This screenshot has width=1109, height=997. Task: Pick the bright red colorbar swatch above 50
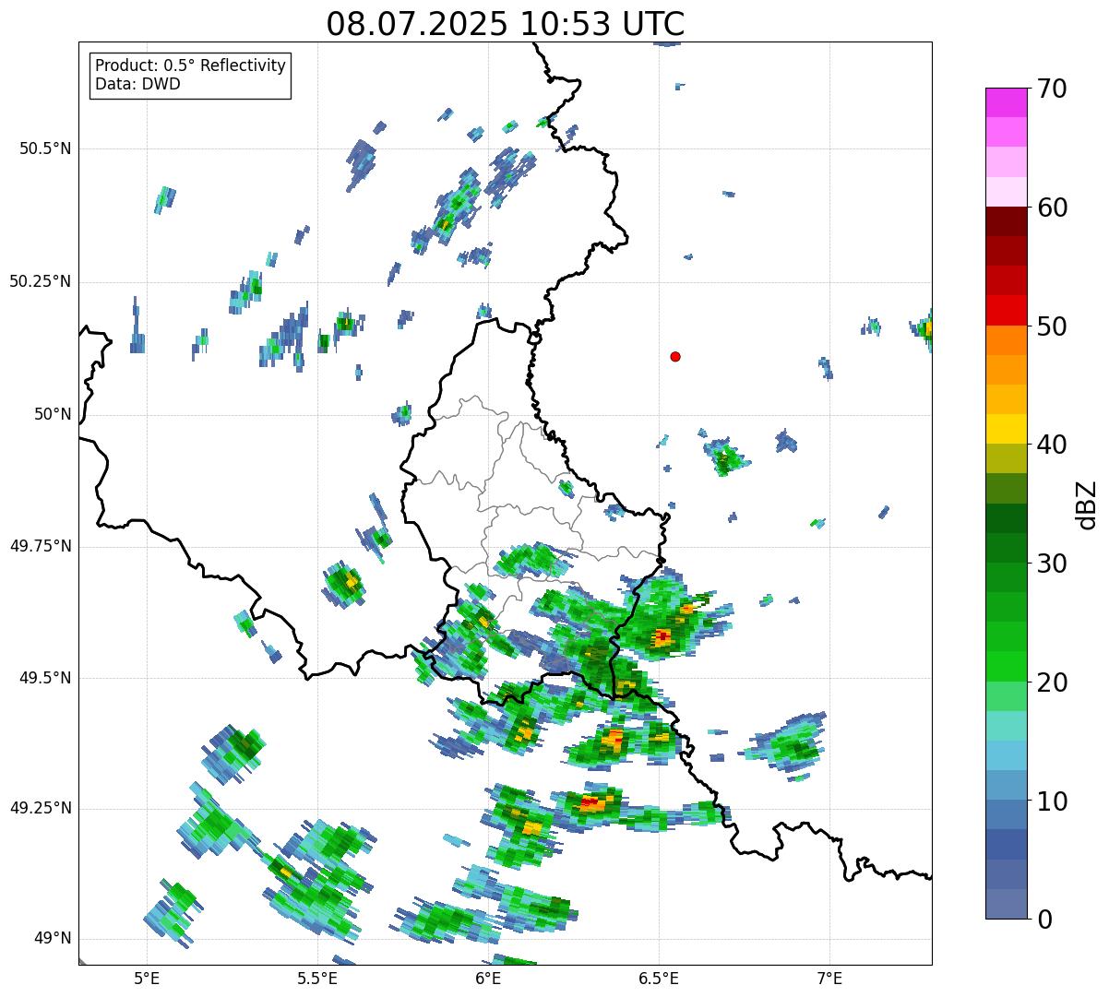(x=1007, y=311)
